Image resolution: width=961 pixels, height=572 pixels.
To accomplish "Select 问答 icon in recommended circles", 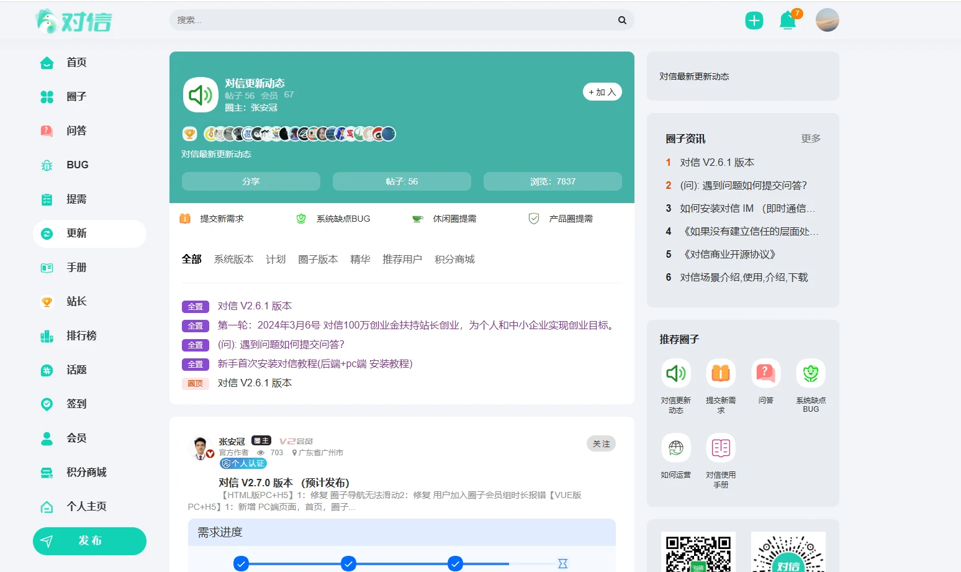I will click(x=765, y=374).
